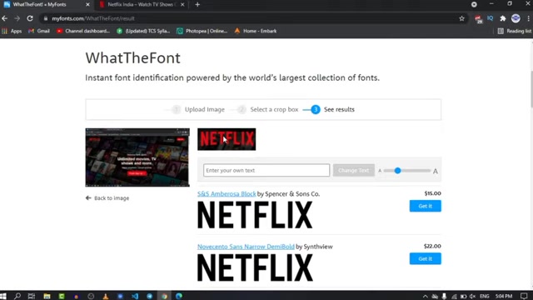
Task: Click Get it for Novecento Sans Narrow
Action: coord(426,258)
